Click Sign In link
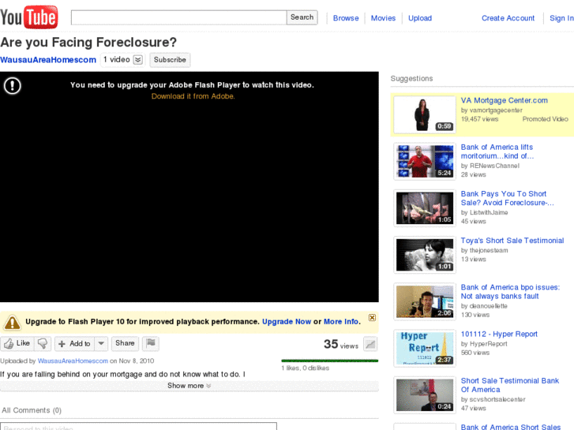Screen dimensions: 574x430 [561, 18]
